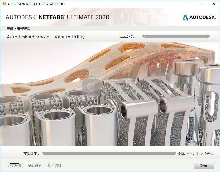The width and height of the screenshot is (220, 172).
Task: Open the 安装帮助 link
Action: 15,165
